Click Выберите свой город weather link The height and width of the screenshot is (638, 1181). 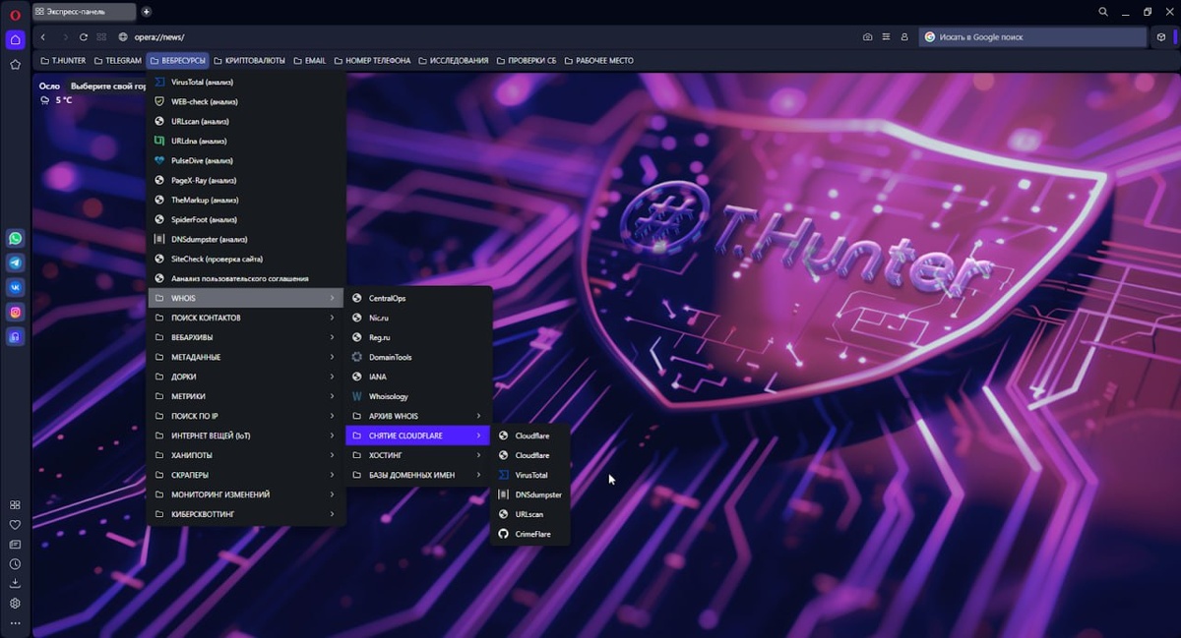coord(108,87)
